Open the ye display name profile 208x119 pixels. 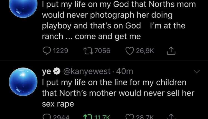click(x=46, y=71)
